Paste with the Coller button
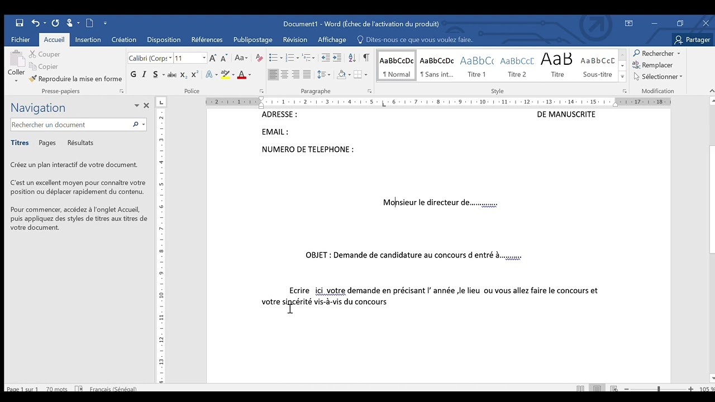715x402 pixels. click(16, 66)
